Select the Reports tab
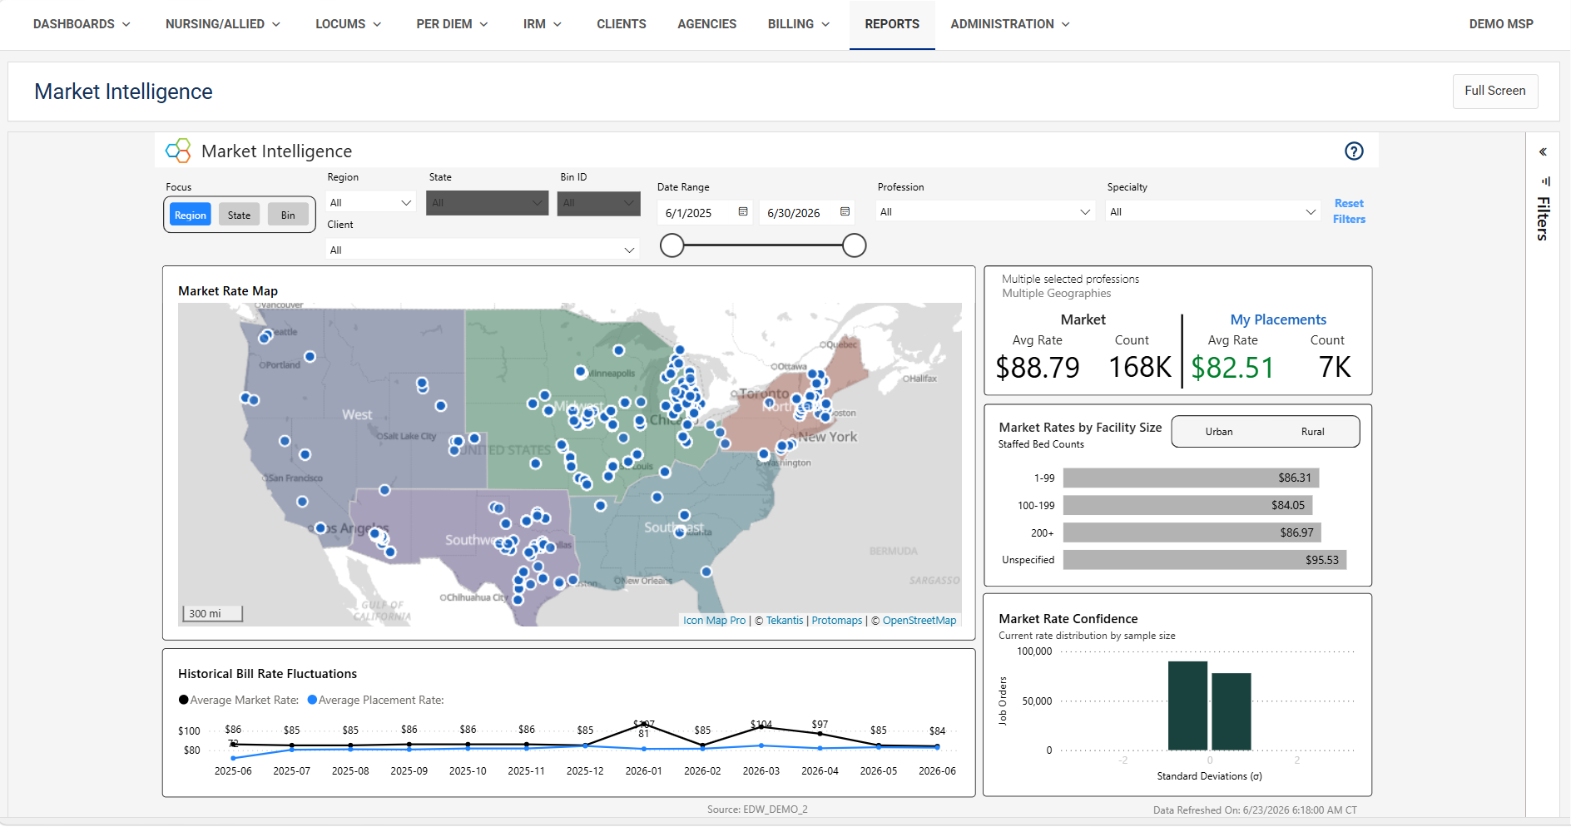The image size is (1571, 827). [892, 24]
